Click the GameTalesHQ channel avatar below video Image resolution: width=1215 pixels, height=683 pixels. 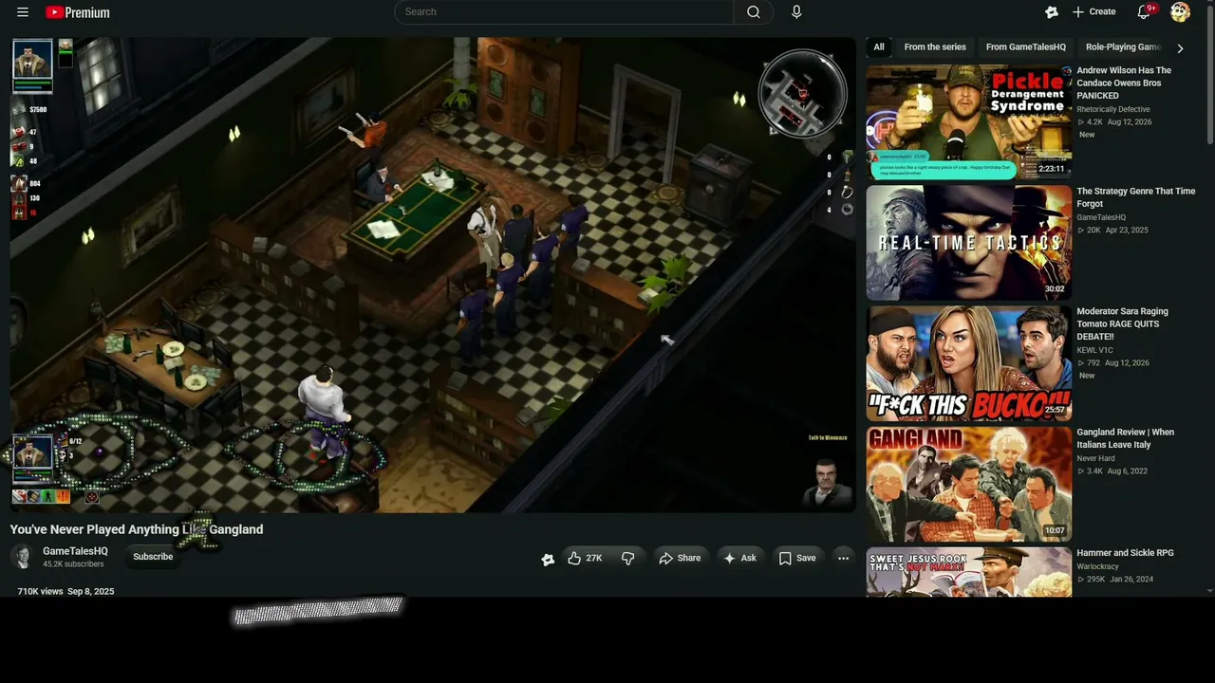pyautogui.click(x=22, y=557)
